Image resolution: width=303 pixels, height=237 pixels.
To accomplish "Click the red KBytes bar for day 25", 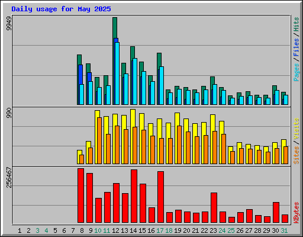I will coord(231,220).
